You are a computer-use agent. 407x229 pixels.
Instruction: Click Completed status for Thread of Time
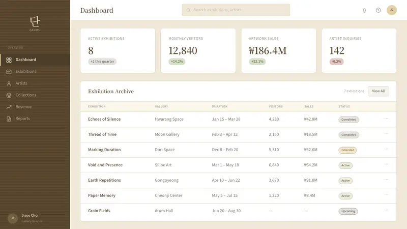click(348, 135)
